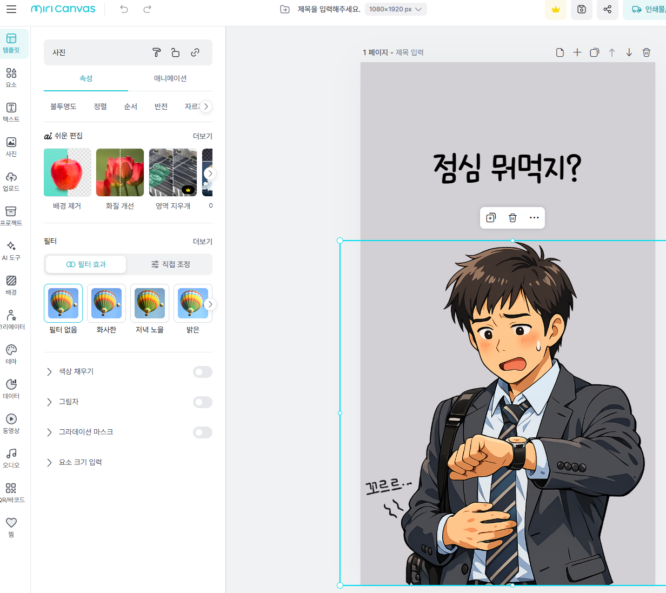Show more property tabs with arrow
This screenshot has width=666, height=593.
[x=206, y=106]
